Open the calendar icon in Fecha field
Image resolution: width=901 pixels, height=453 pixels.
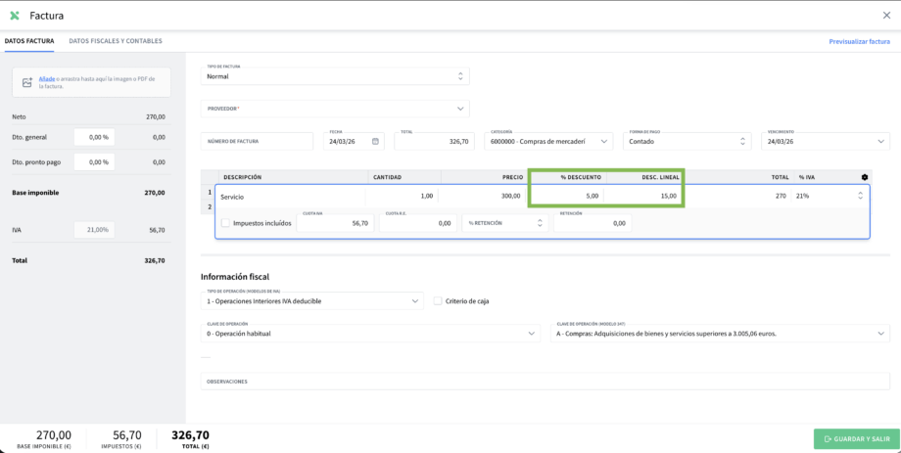(376, 142)
